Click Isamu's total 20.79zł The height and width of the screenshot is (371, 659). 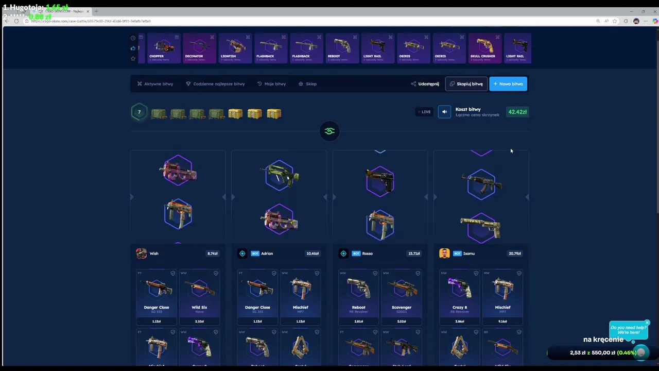coord(515,254)
